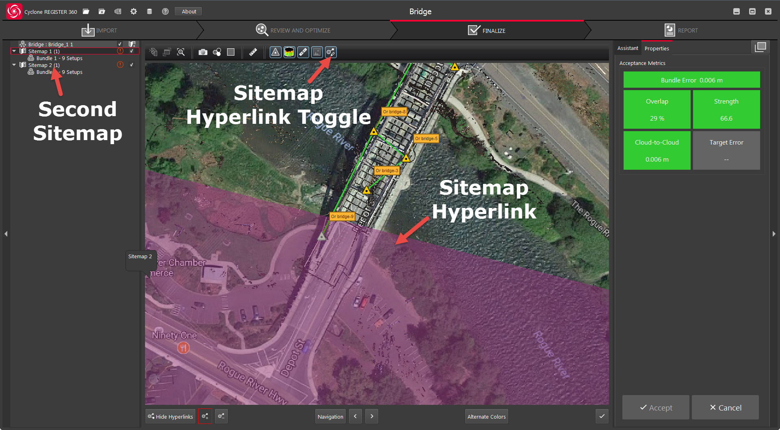Click the Or bridge-5 setup label
Image resolution: width=780 pixels, height=430 pixels.
click(426, 138)
